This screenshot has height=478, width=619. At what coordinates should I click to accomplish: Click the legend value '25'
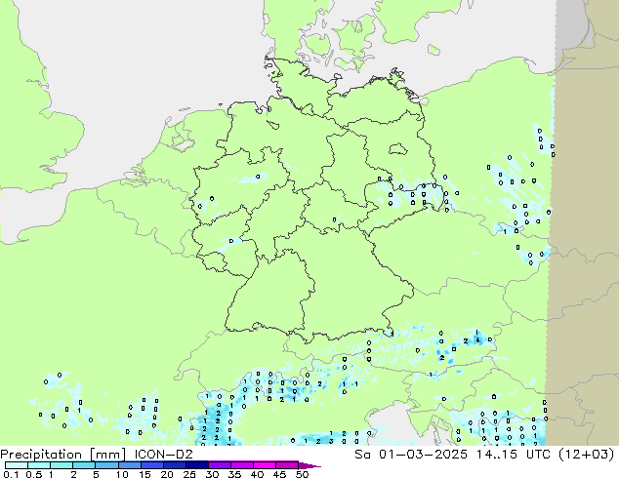(x=189, y=474)
